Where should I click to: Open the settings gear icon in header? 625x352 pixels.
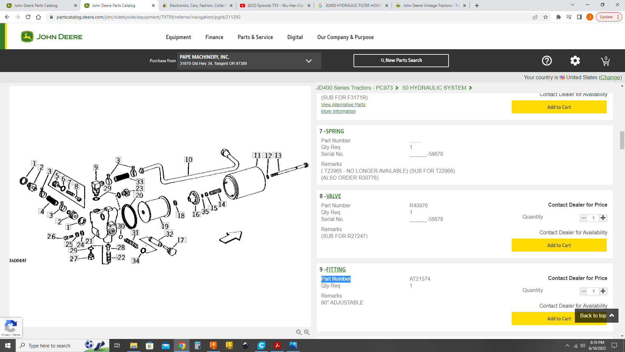pyautogui.click(x=575, y=61)
